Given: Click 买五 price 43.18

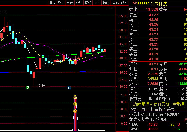Looking at the screenshot, I should 154,59.
